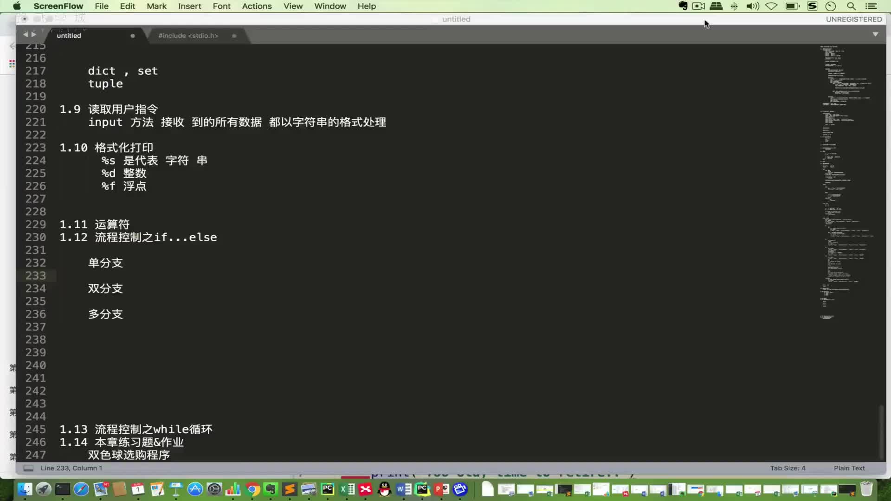This screenshot has width=891, height=501.
Task: Click the text '单分支' on line 232
Action: click(x=105, y=263)
